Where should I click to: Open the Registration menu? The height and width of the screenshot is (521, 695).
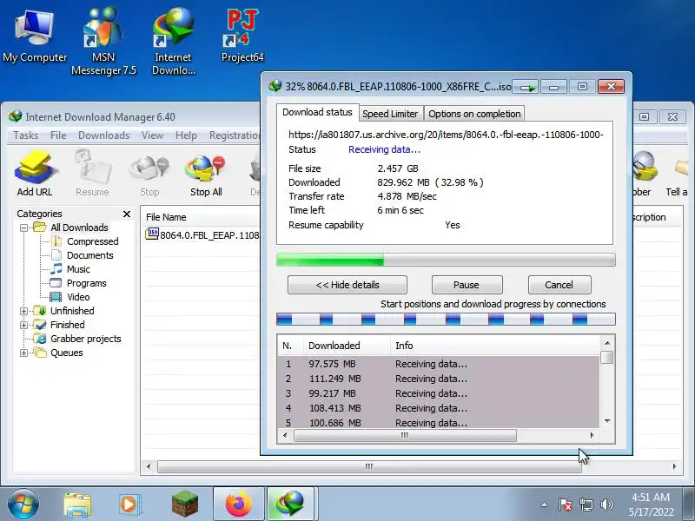tap(235, 135)
